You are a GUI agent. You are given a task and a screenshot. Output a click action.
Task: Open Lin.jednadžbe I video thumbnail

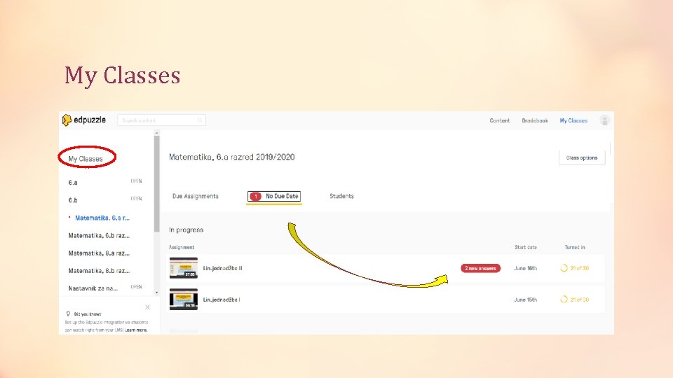[183, 299]
